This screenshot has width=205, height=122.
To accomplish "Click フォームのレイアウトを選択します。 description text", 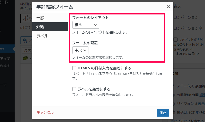I will [100, 32].
